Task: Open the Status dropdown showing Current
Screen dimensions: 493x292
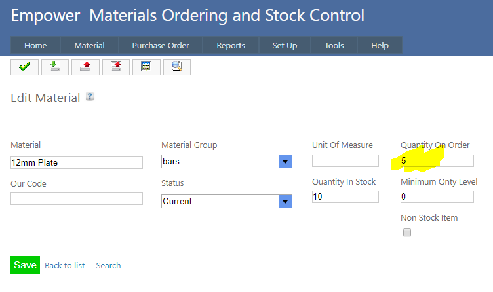Action: click(x=285, y=202)
